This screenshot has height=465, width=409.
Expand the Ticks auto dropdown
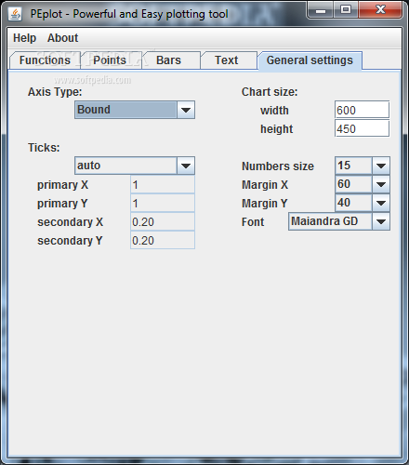(135, 166)
